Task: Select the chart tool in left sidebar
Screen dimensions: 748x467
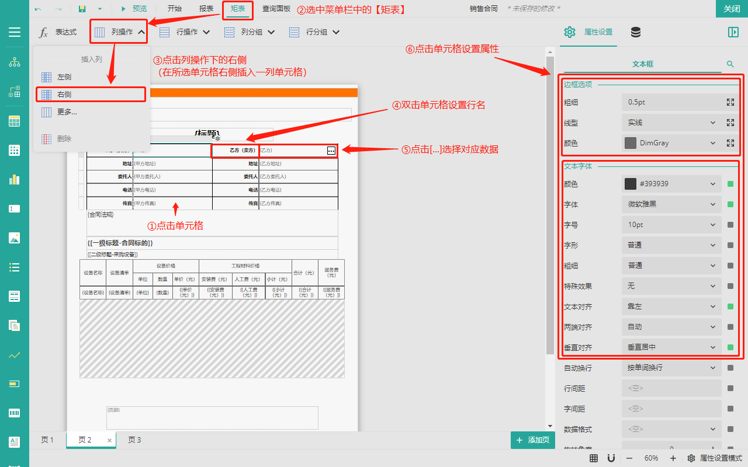Action: pyautogui.click(x=15, y=179)
